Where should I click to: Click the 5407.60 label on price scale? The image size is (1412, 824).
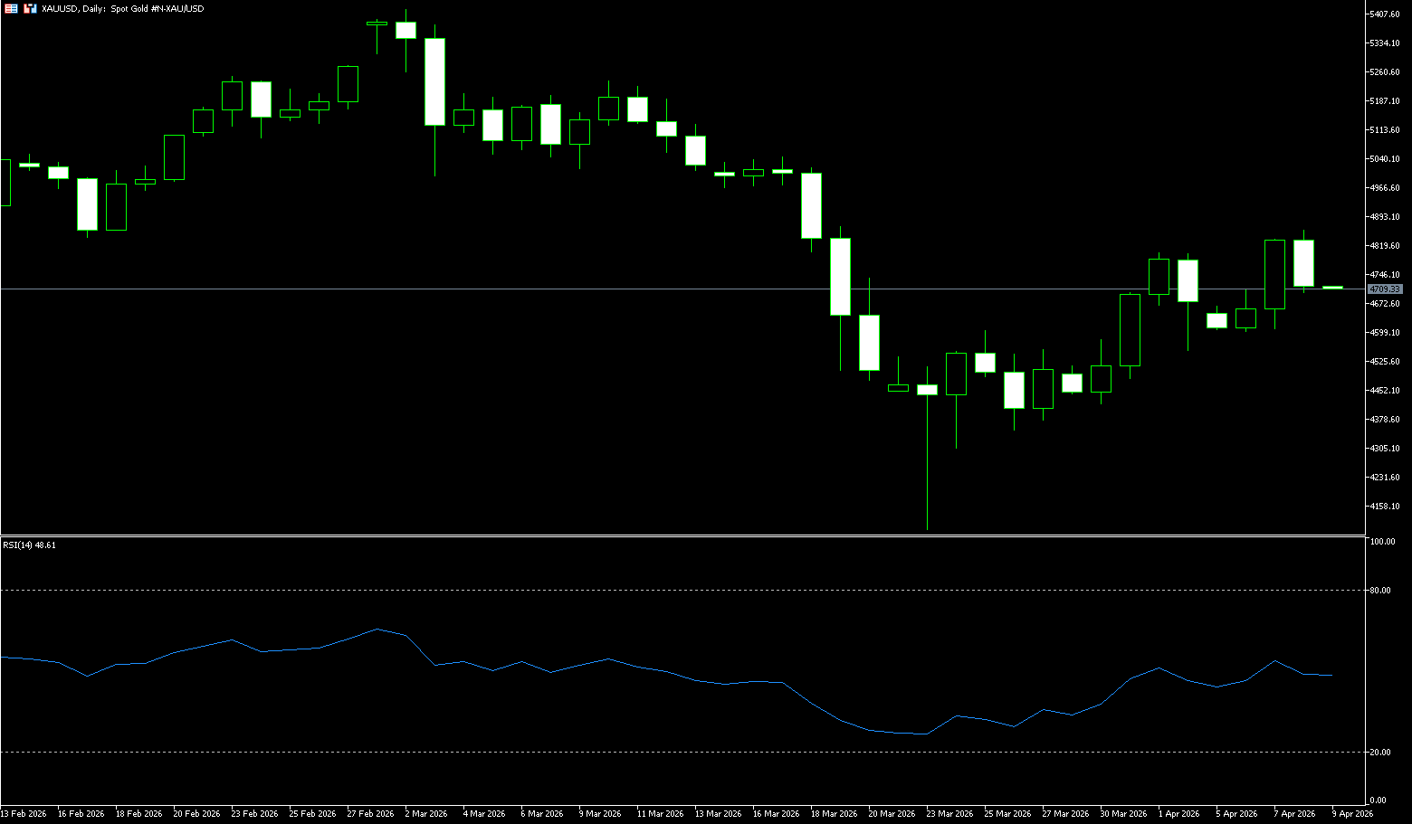click(1385, 14)
